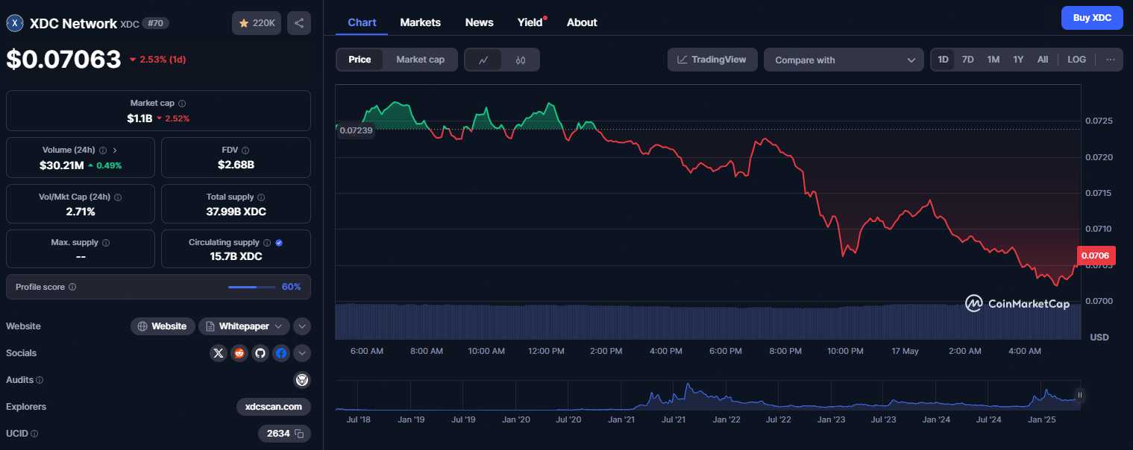
Task: Click the $2.68B FDV value
Action: click(x=236, y=165)
